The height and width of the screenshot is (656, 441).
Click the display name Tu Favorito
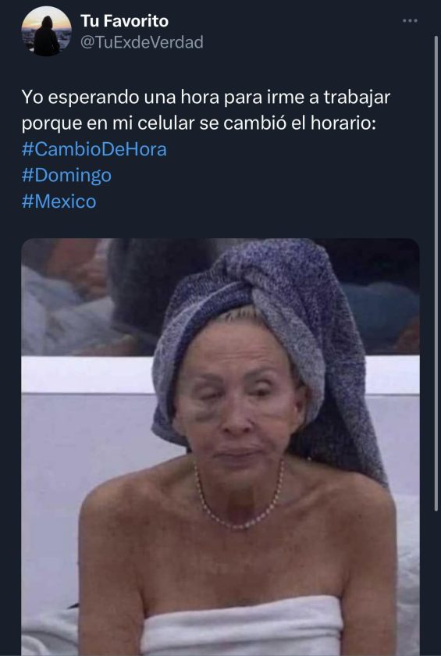(x=124, y=21)
